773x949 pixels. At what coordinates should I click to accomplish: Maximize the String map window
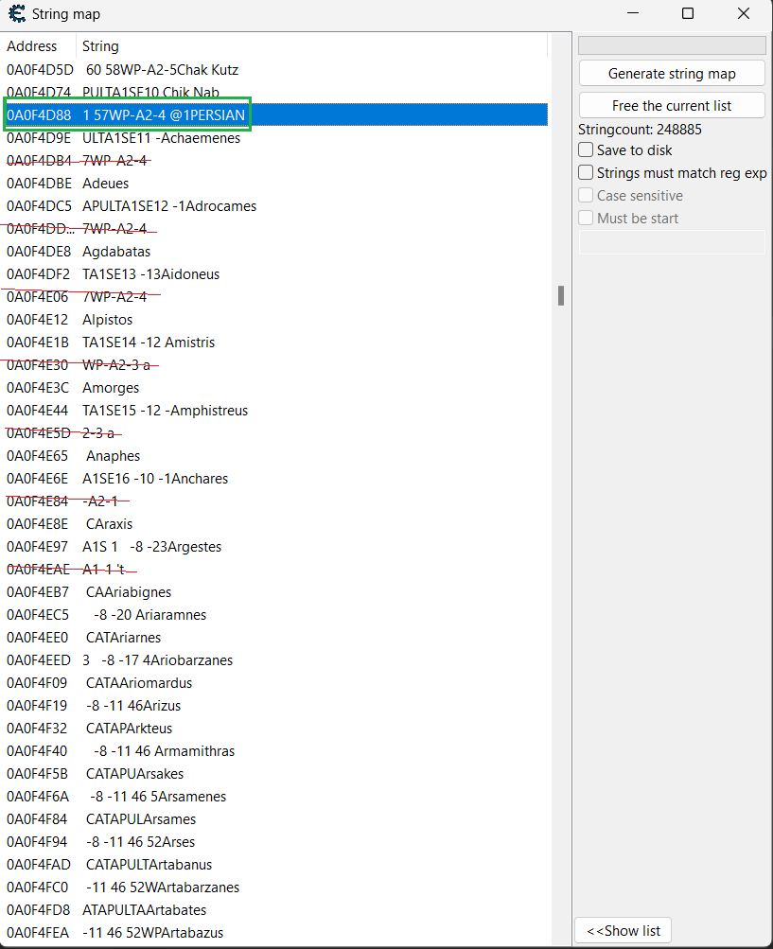688,13
